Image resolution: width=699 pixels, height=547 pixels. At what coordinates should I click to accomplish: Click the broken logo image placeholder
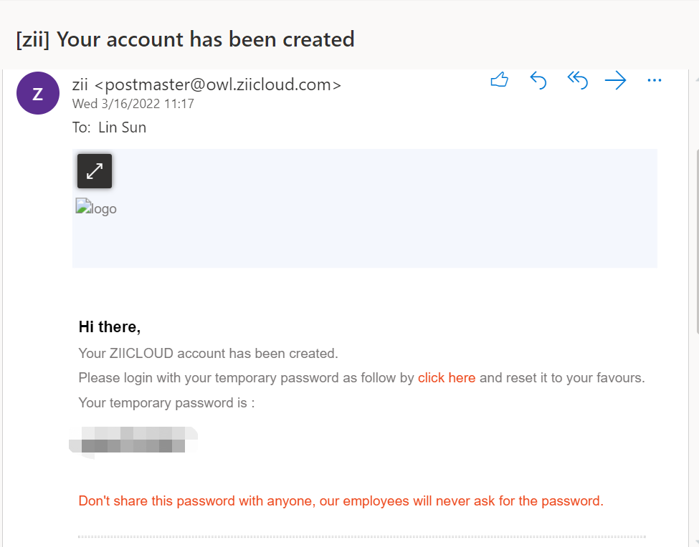click(96, 208)
